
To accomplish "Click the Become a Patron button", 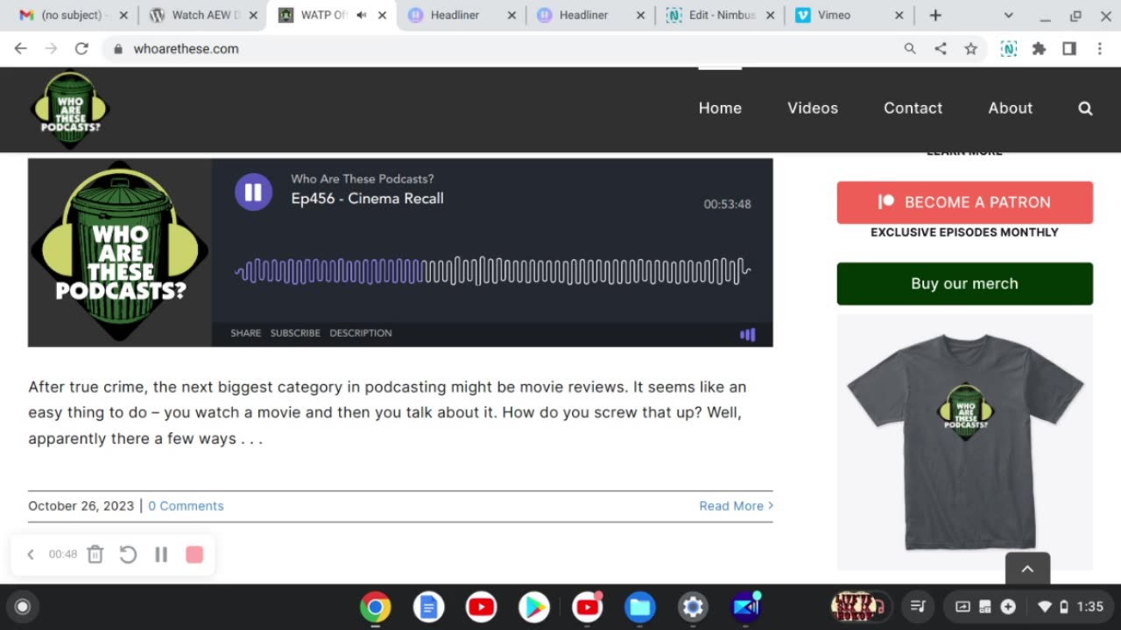I will pyautogui.click(x=965, y=202).
